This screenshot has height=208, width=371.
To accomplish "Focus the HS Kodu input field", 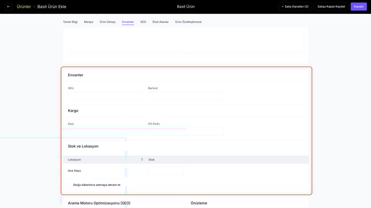I will 185,131.
